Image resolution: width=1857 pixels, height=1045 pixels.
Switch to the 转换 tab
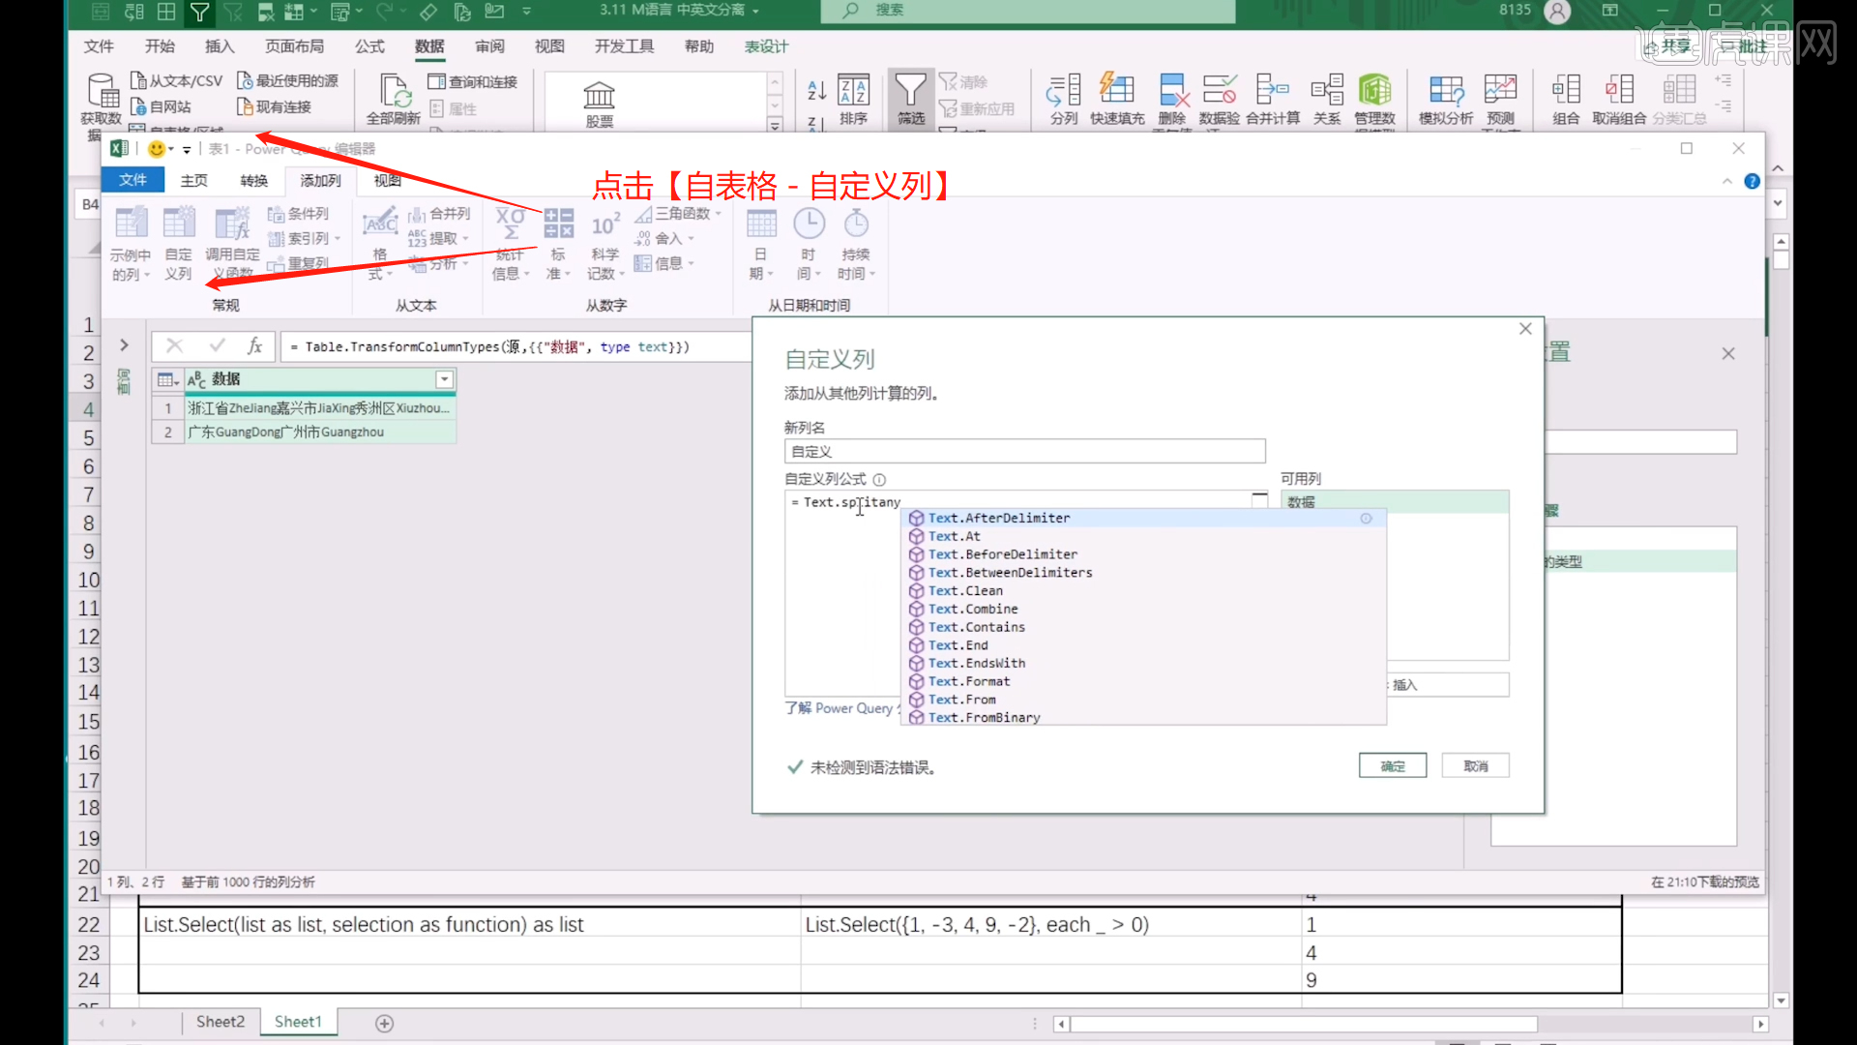(253, 180)
